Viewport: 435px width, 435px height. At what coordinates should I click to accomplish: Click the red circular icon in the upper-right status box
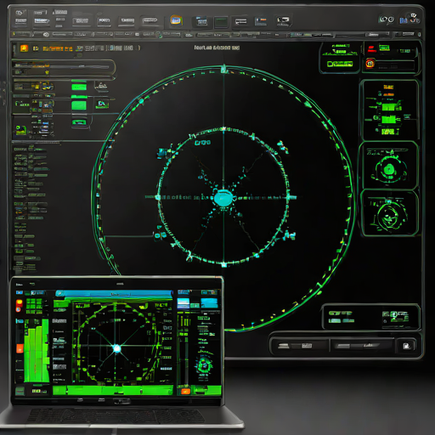click(x=370, y=63)
